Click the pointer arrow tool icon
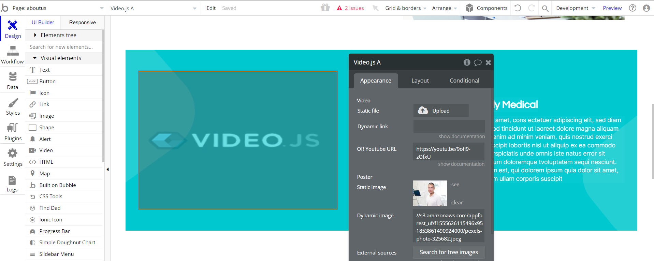Viewport: 654px width, 261px height. (376, 8)
